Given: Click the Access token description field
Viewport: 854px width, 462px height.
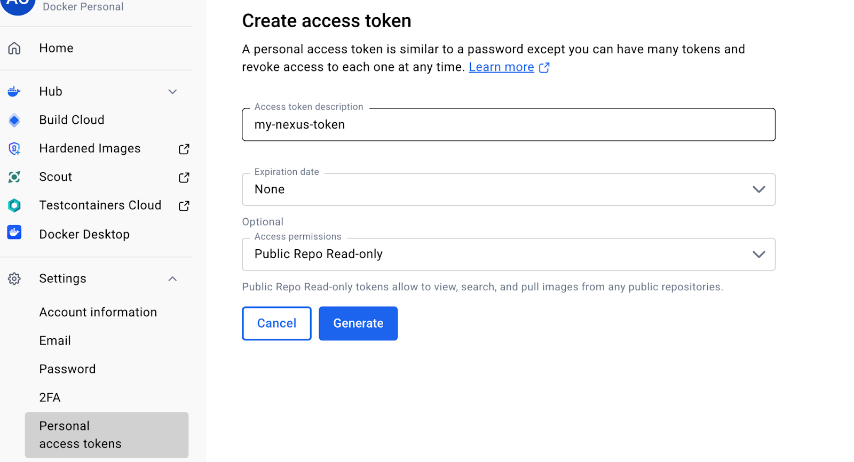Looking at the screenshot, I should point(508,124).
